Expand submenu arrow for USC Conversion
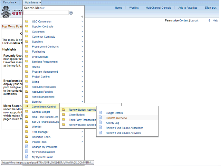This screenshot has width=221, height=166. pyautogui.click(x=82, y=21)
